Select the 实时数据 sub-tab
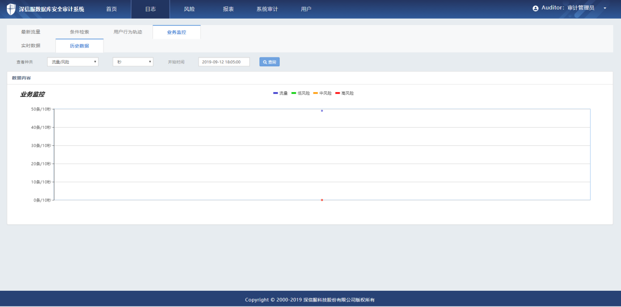The height and width of the screenshot is (307, 621). (x=30, y=46)
